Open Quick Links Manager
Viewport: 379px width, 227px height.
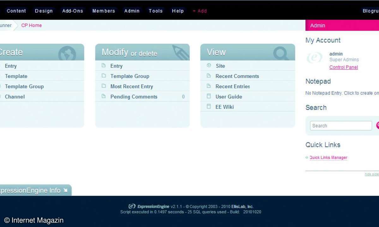click(x=328, y=158)
